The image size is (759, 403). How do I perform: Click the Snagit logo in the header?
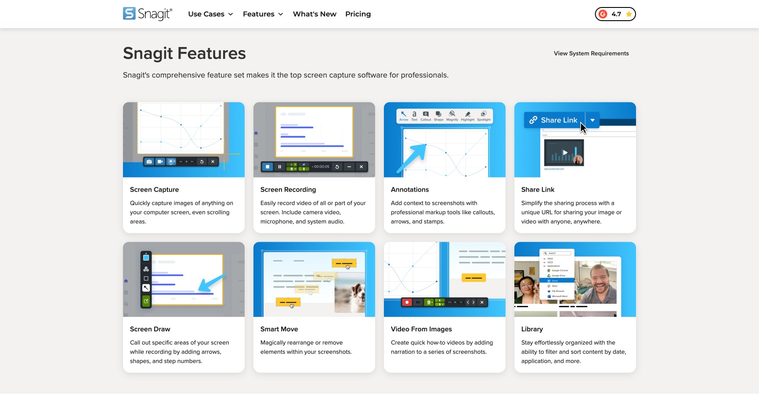point(148,14)
